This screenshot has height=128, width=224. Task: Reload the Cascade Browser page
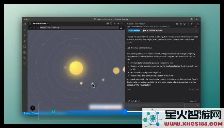click(38, 28)
